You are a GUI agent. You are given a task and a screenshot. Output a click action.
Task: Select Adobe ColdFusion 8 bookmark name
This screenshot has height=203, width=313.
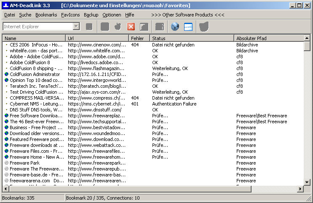(30, 62)
